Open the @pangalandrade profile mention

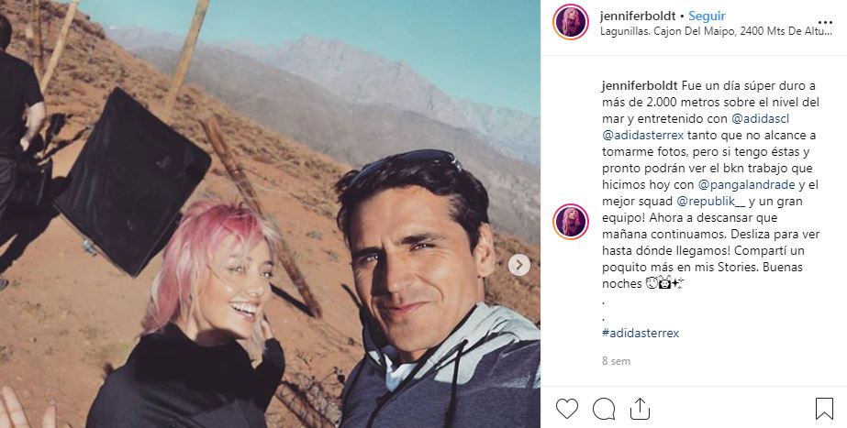tap(747, 185)
